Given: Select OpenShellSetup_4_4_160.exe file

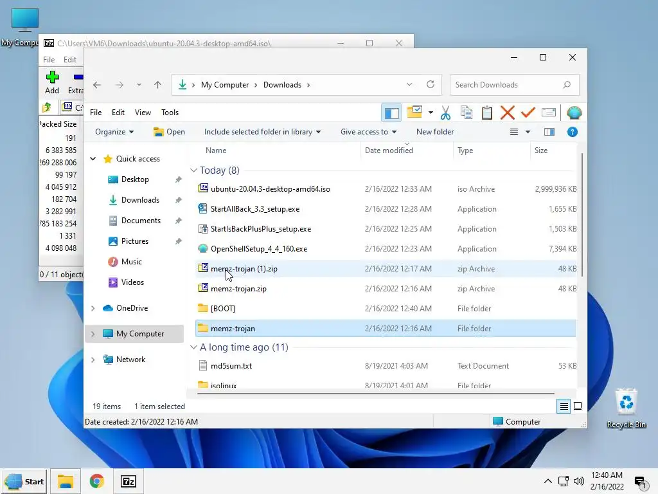Looking at the screenshot, I should (x=386, y=249).
